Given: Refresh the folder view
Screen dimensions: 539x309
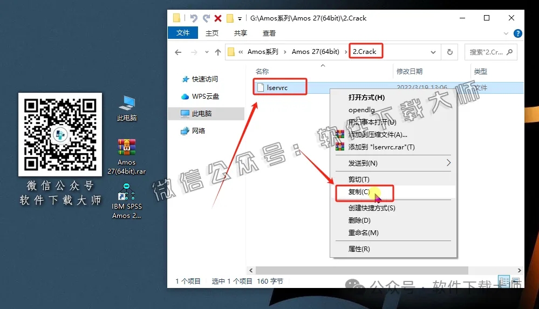Looking at the screenshot, I should tap(449, 52).
